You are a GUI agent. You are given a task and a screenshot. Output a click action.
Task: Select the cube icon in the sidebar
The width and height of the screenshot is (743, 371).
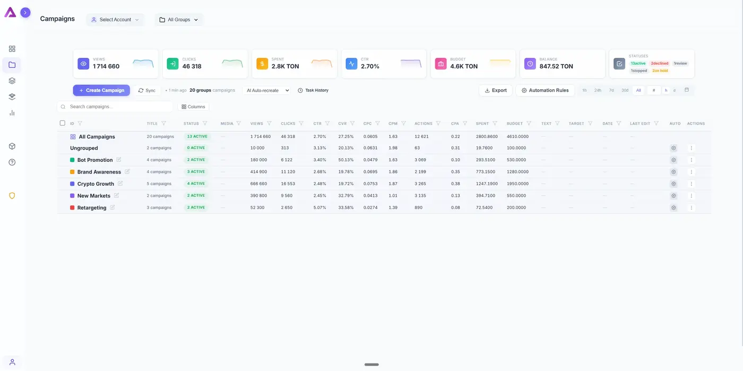[12, 146]
